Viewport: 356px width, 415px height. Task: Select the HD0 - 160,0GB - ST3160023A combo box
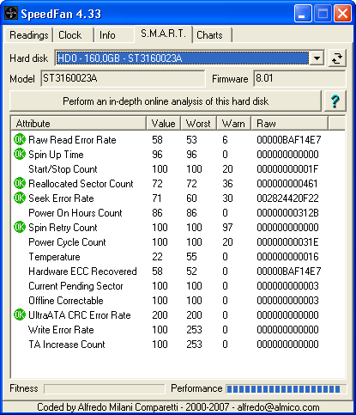(x=190, y=58)
